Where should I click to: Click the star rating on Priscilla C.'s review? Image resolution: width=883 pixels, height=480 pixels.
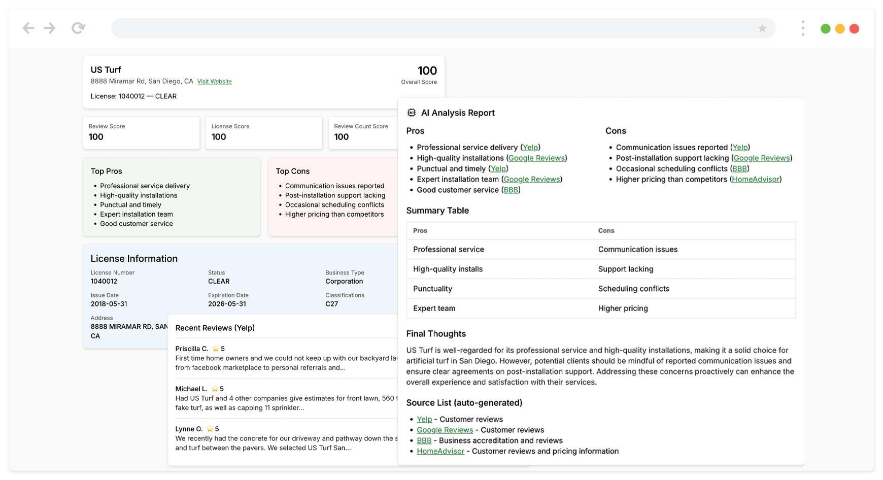pyautogui.click(x=215, y=349)
